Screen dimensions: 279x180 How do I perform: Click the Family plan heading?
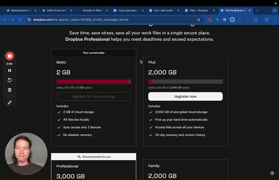154,166
